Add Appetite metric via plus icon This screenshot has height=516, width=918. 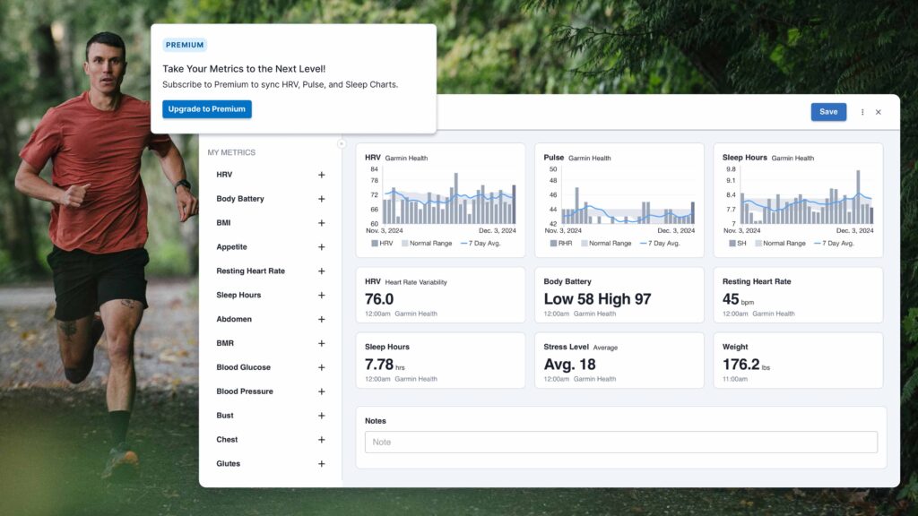[322, 247]
